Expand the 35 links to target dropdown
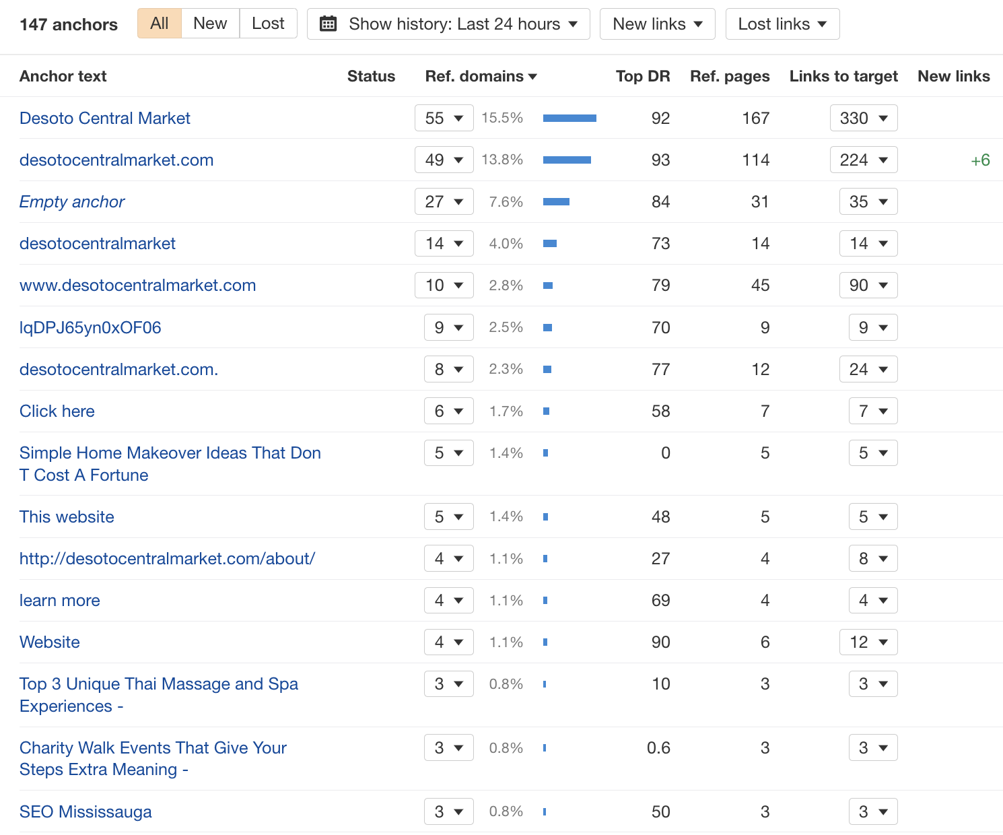The image size is (1003, 835). (868, 201)
